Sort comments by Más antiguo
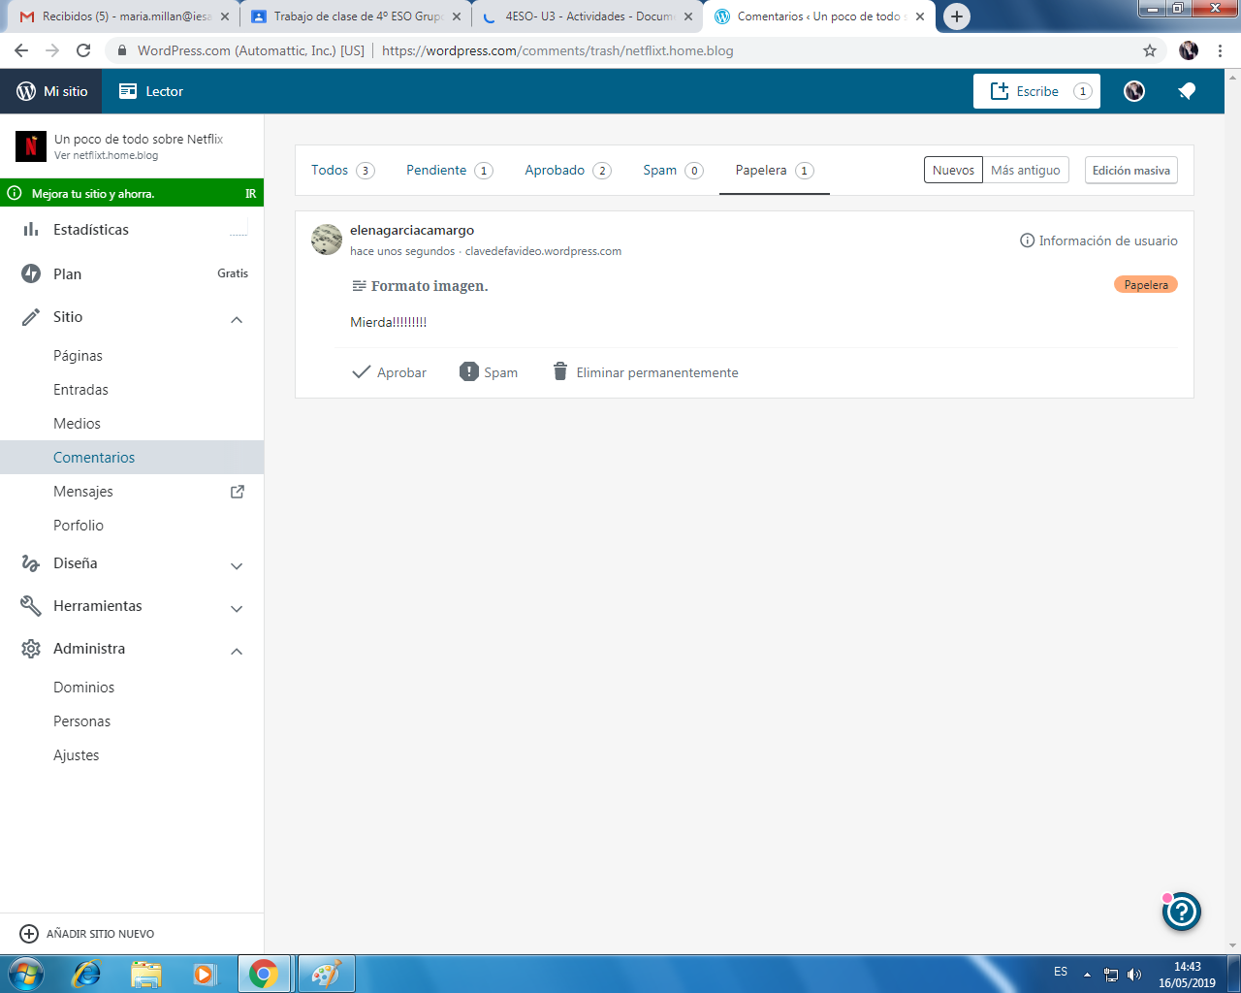This screenshot has height=993, width=1241. [1025, 170]
